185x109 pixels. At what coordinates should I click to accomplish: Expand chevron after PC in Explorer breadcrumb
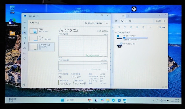134,21
